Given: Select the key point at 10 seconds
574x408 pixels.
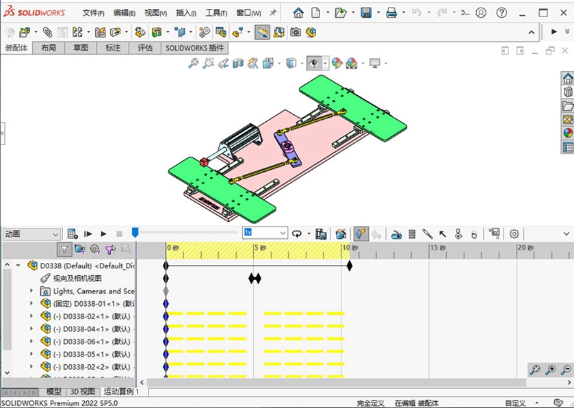Looking at the screenshot, I should (x=350, y=266).
